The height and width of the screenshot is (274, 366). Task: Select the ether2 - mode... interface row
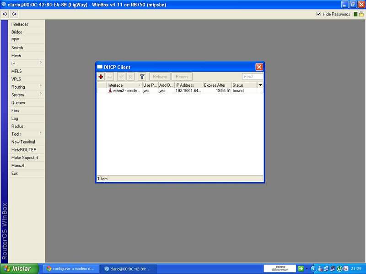(x=180, y=90)
